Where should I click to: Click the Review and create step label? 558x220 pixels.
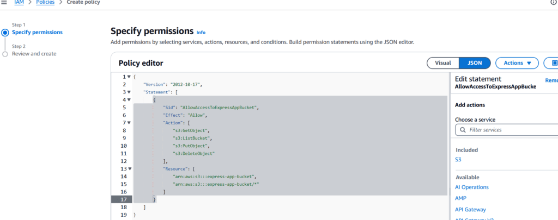tap(34, 54)
